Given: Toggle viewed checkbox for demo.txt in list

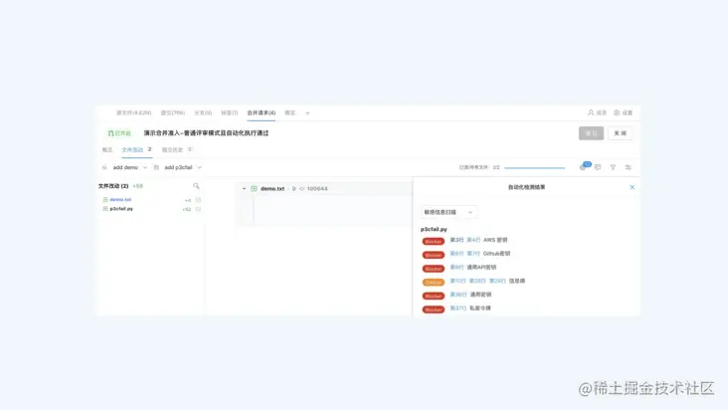Looking at the screenshot, I should click(x=198, y=200).
